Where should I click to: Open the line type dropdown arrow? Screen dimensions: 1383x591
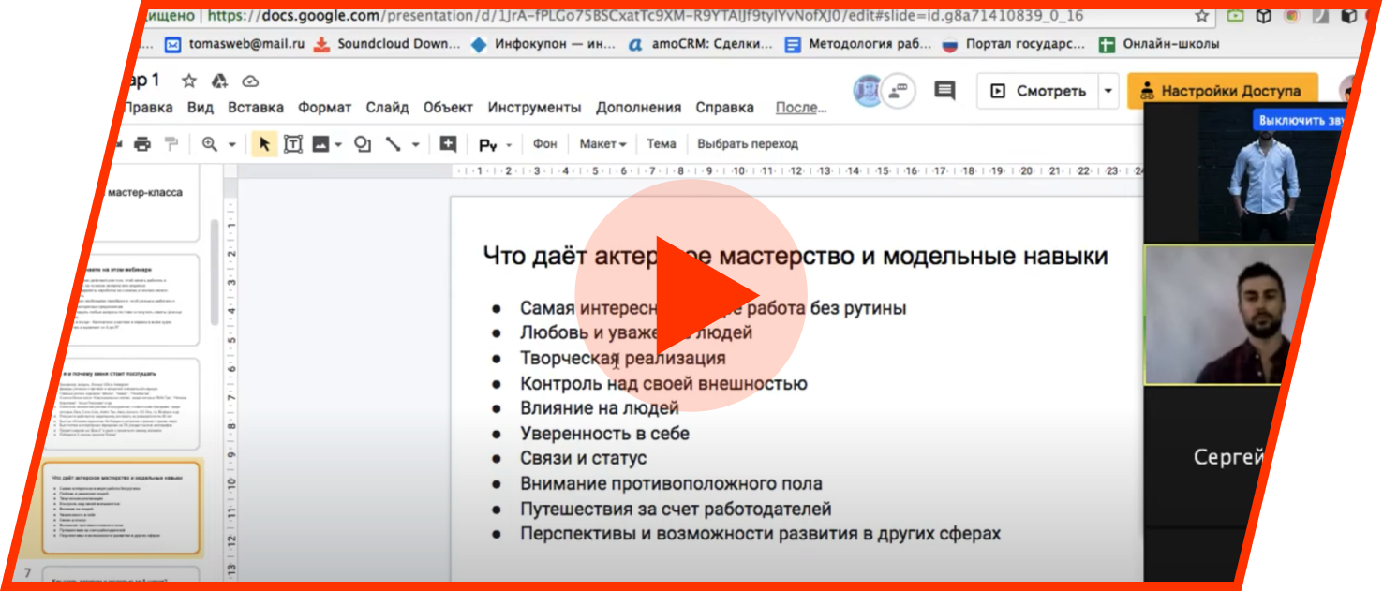pos(416,145)
